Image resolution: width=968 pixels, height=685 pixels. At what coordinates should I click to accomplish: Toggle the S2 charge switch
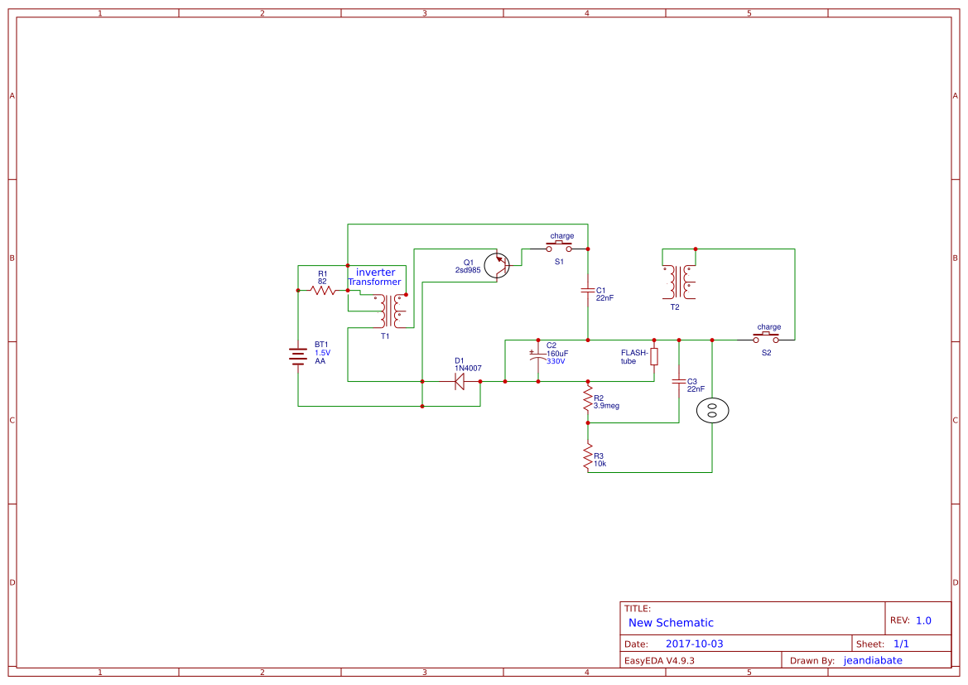pyautogui.click(x=766, y=335)
